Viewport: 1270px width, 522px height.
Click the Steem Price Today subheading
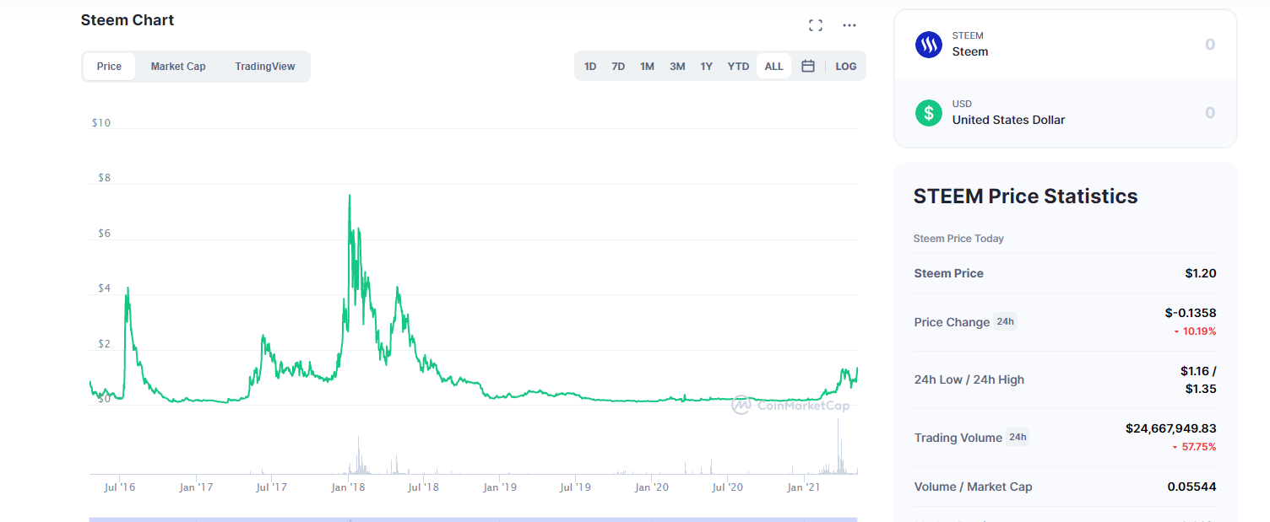[958, 239]
